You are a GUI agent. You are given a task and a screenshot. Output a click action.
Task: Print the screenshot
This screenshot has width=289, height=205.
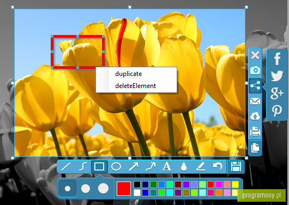[255, 131]
